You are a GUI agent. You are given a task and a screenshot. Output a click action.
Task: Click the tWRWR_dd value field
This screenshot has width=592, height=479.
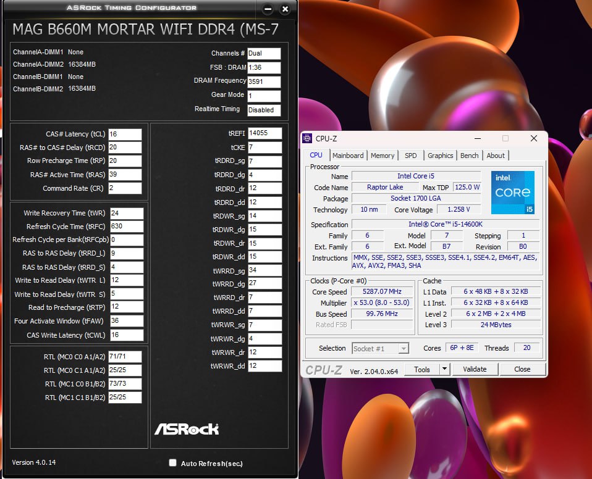[x=264, y=366]
